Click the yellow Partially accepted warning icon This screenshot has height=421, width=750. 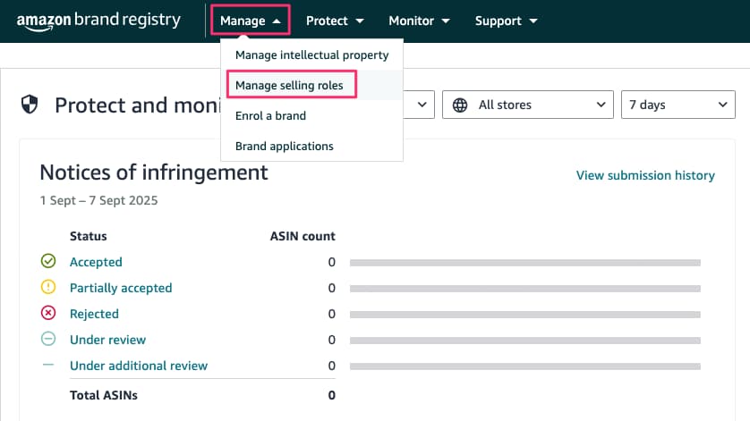point(48,287)
